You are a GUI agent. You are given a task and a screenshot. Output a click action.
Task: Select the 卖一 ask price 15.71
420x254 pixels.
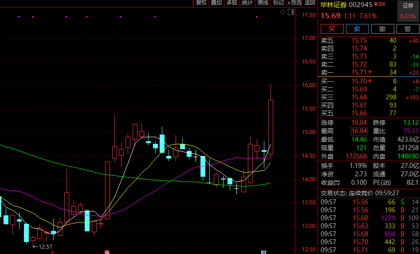359,72
